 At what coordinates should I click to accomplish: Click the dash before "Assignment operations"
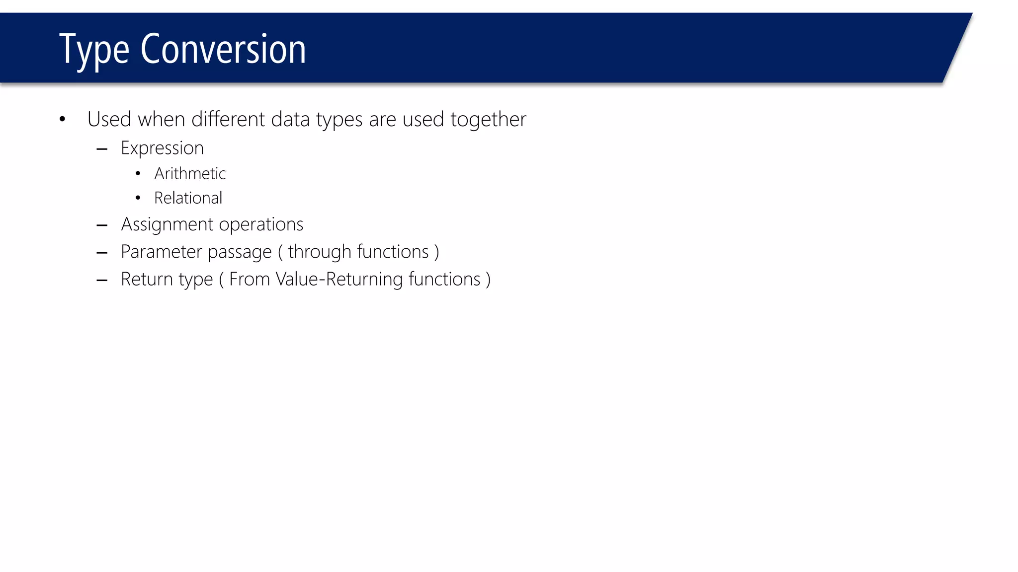click(x=102, y=226)
